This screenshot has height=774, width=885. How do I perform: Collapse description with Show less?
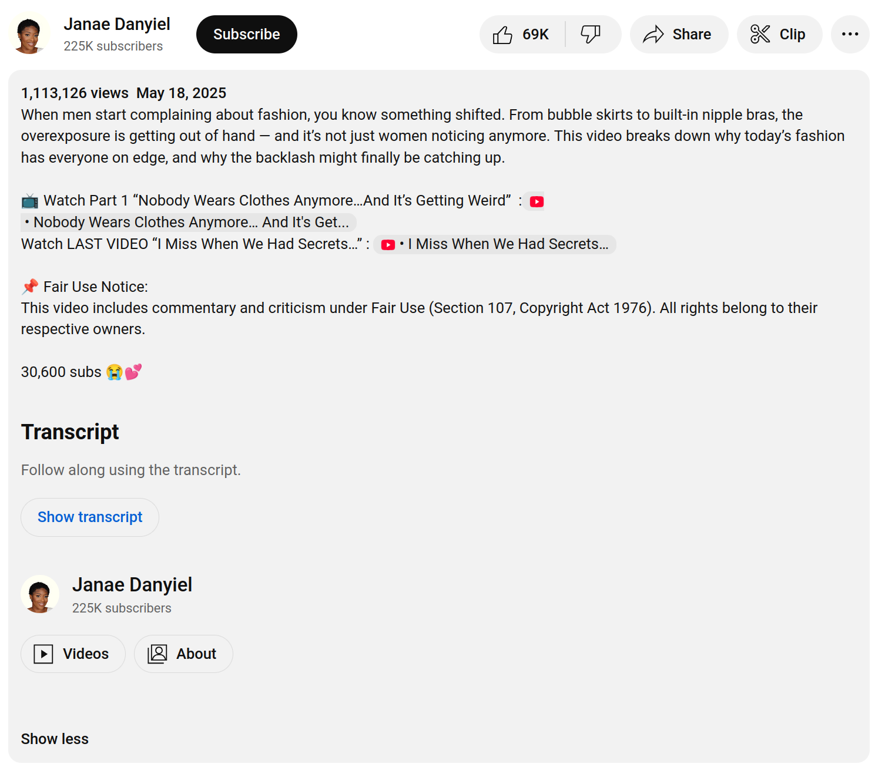(55, 739)
